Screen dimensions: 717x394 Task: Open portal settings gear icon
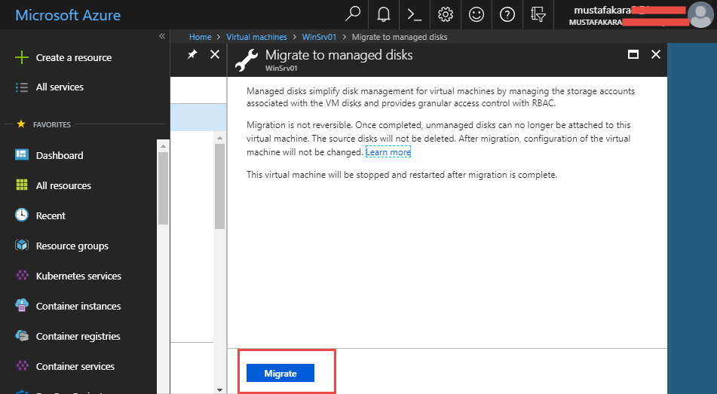(x=446, y=14)
